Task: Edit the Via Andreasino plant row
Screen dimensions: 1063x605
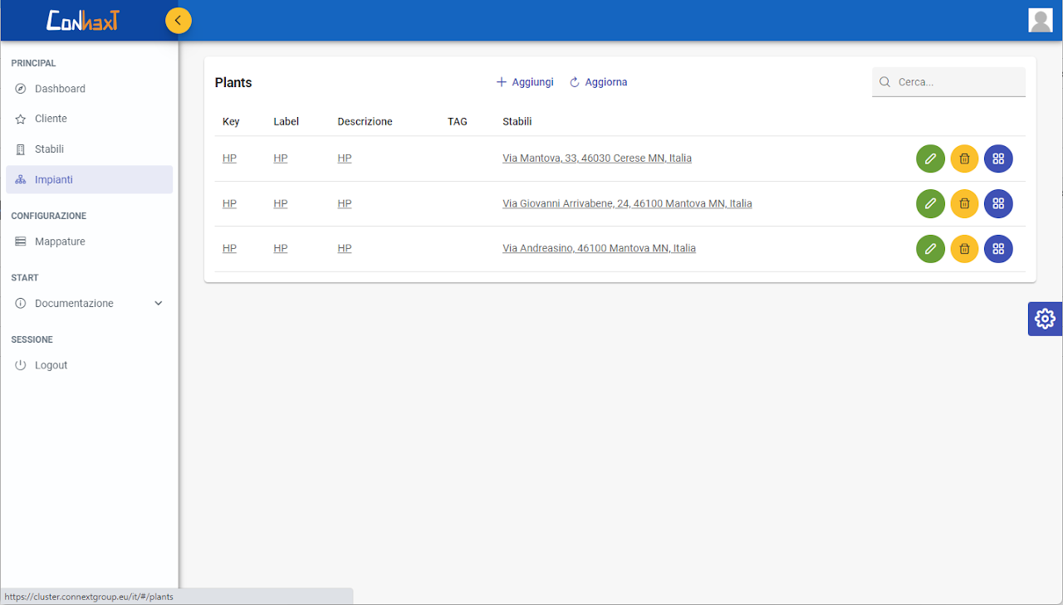Action: coord(930,249)
